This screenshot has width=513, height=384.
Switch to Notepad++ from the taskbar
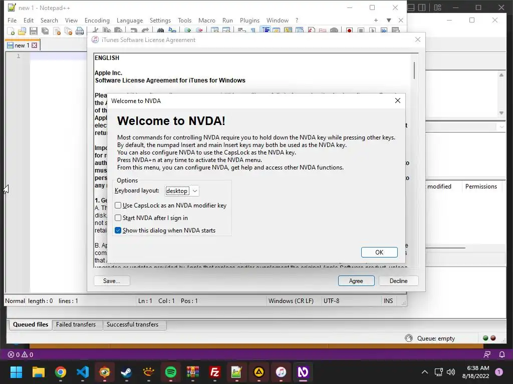point(236,372)
